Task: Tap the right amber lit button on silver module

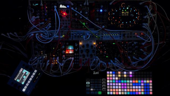Action: pyautogui.click(x=94, y=43)
